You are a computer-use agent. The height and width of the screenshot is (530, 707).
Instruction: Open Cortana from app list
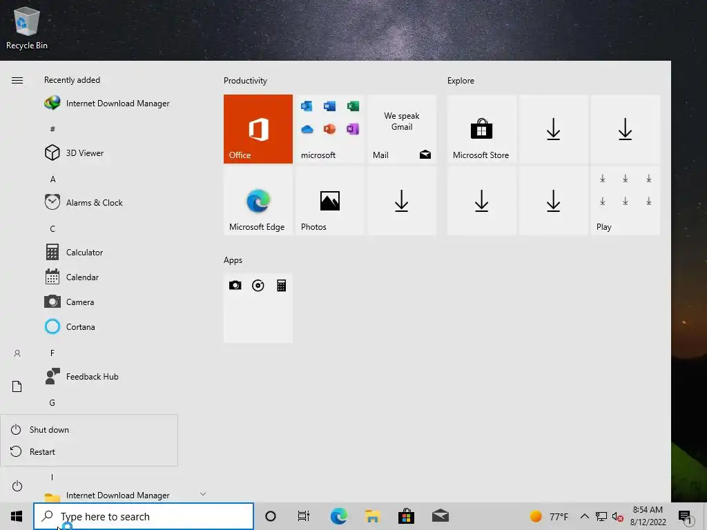point(70,326)
